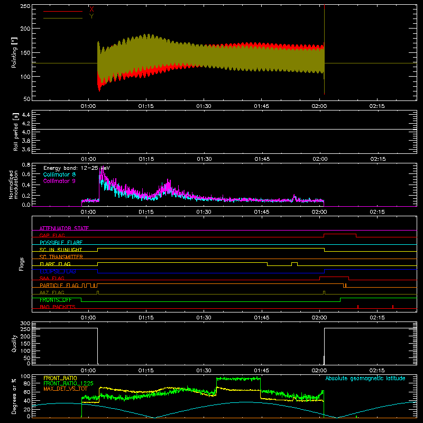The image size is (423, 423).
Task: Select the 'X' legend label
Action: (91, 10)
